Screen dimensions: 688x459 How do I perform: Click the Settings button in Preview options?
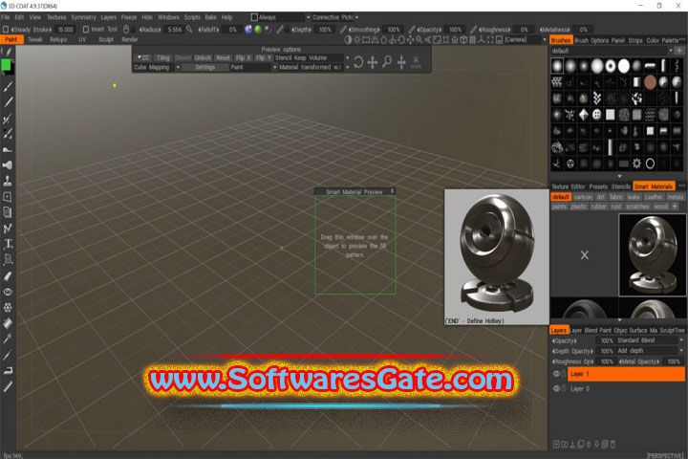pos(204,67)
